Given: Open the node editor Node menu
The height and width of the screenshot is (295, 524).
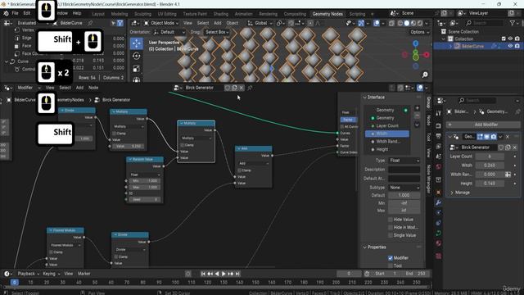Looking at the screenshot, I should (x=93, y=88).
